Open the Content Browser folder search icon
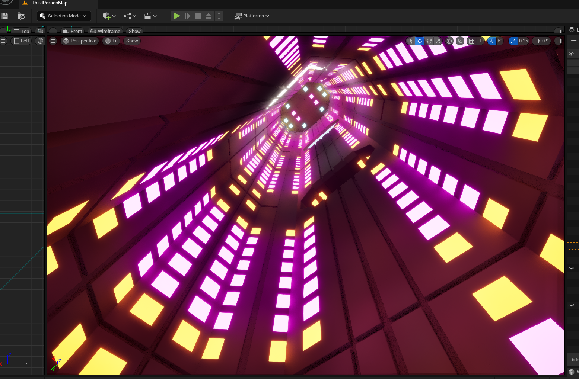This screenshot has width=579, height=379. pos(21,16)
